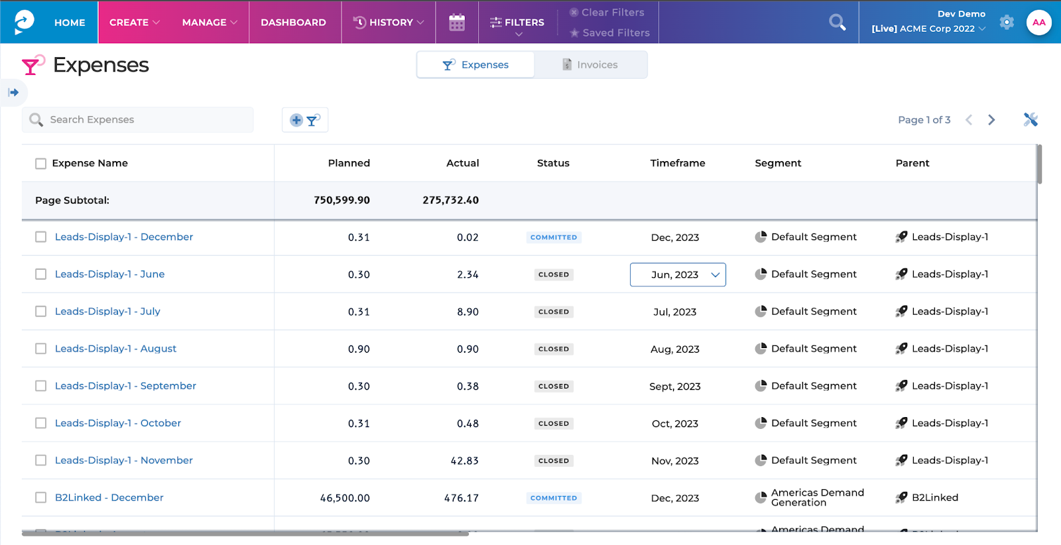Check the Leads-Display-1 - June checkbox
The width and height of the screenshot is (1061, 545).
pos(41,274)
